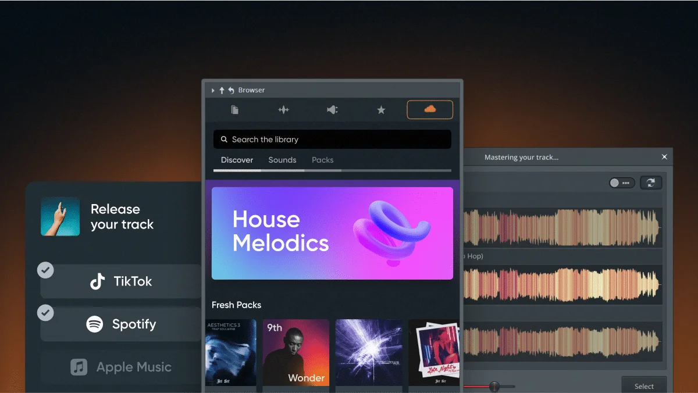Click the slider knob in mastering window
Viewport: 698px width, 393px height.
pos(494,386)
